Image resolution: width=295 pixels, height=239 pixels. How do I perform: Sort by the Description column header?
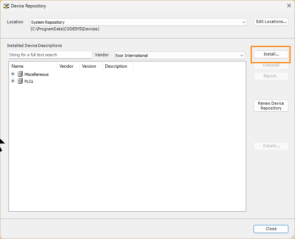pos(117,67)
